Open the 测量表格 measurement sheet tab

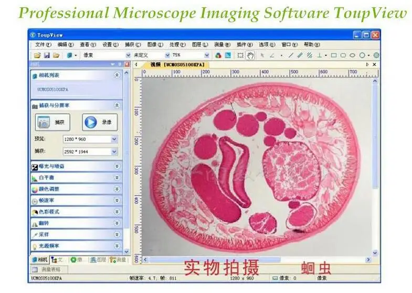point(49,269)
